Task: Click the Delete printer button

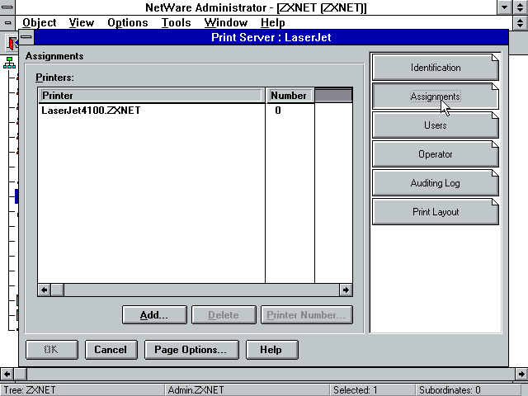Action: pyautogui.click(x=224, y=315)
